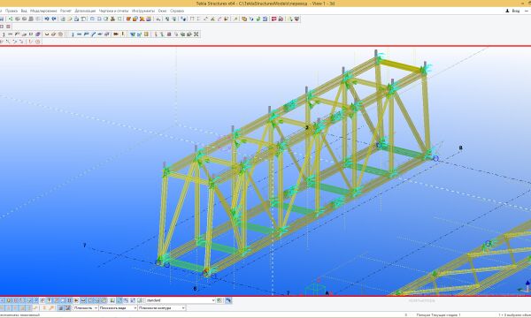Select the blue diagonal curved beam tool
531x318 pixels.
click(x=93, y=34)
